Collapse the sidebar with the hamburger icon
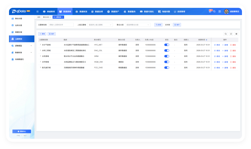The height and width of the screenshot is (149, 251). [x=37, y=11]
